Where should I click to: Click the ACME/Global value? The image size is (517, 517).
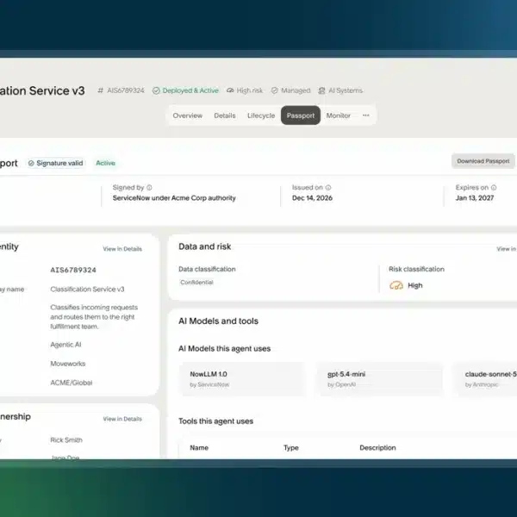[72, 383]
